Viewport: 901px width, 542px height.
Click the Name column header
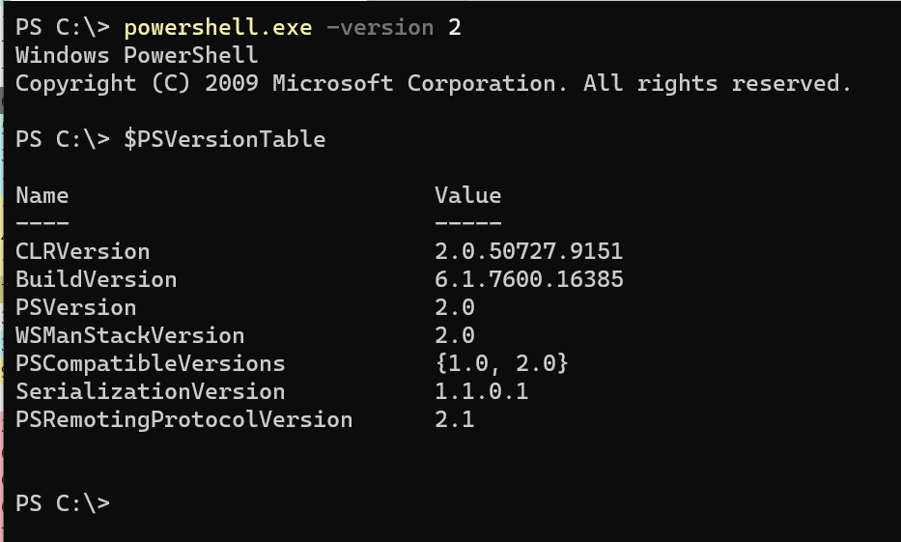[42, 195]
